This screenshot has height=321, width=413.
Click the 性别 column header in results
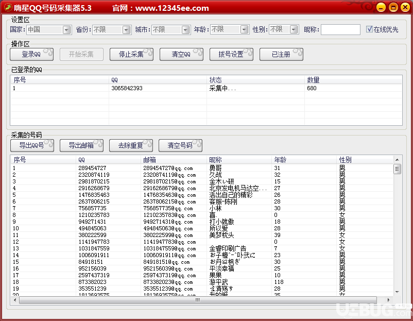[x=365, y=160]
